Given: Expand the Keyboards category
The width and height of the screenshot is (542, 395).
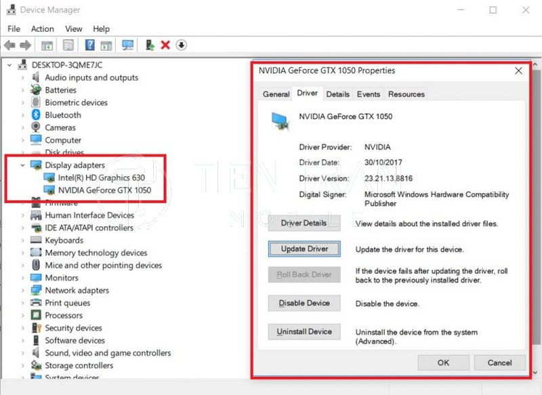Looking at the screenshot, I should click(22, 241).
